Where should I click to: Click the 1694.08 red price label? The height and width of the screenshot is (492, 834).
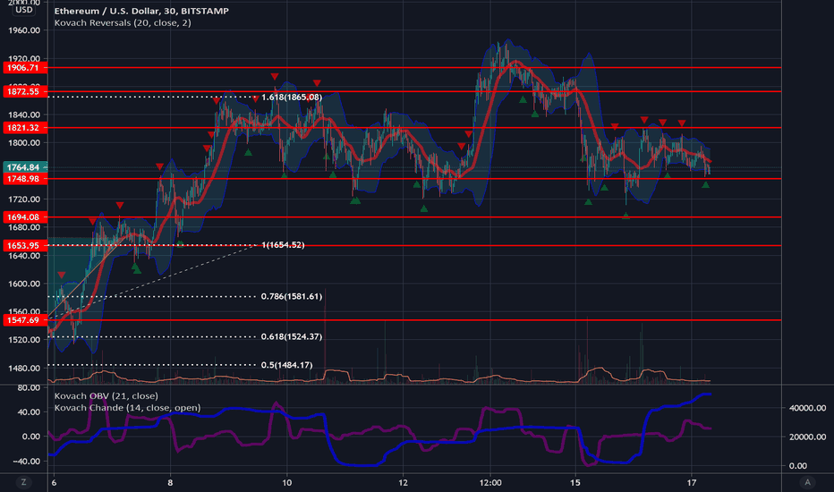click(x=25, y=217)
